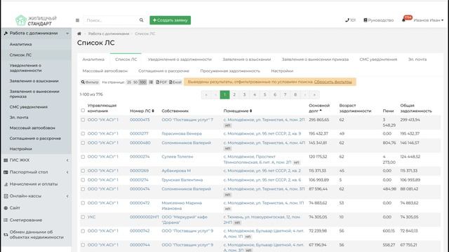This screenshot has height=252, width=449.
Task: Open the notifications bell icon
Action: 404,20
